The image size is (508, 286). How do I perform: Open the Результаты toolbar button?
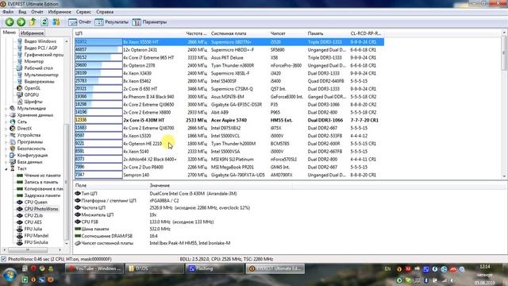pyautogui.click(x=111, y=22)
